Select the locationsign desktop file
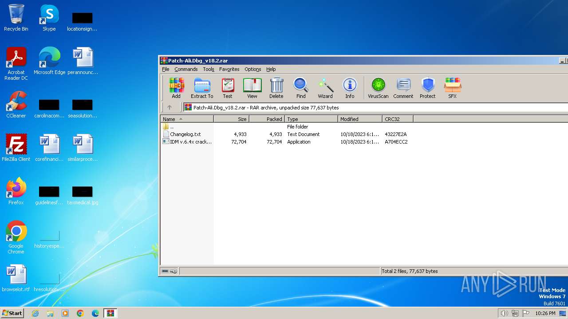 83,21
